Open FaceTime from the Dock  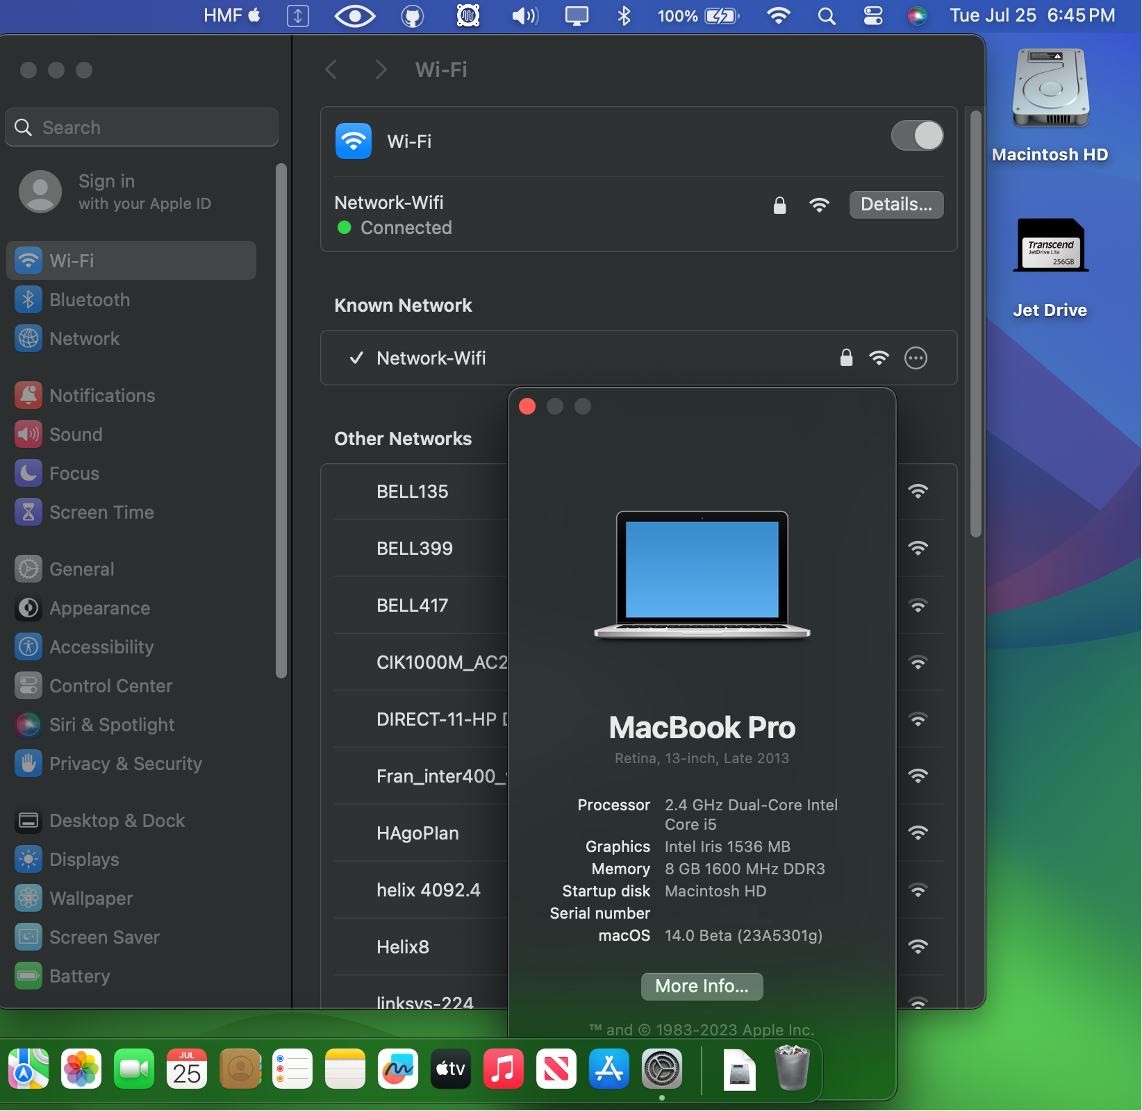click(134, 1068)
